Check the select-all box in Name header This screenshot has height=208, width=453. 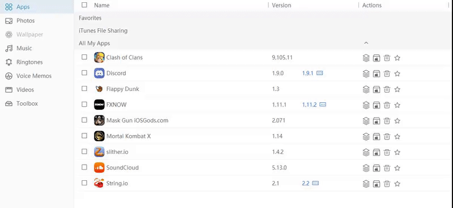(84, 5)
